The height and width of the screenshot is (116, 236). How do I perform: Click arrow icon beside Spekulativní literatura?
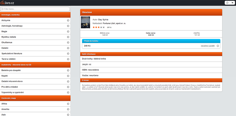68,54
